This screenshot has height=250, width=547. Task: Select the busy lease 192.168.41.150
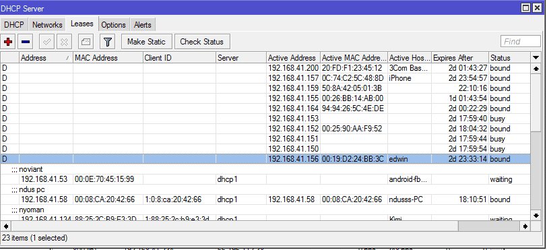[265, 149]
